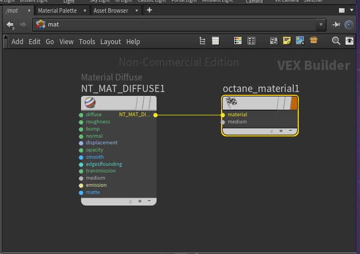The height and width of the screenshot is (254, 360).
Task: Open the Add menu
Action: (17, 41)
